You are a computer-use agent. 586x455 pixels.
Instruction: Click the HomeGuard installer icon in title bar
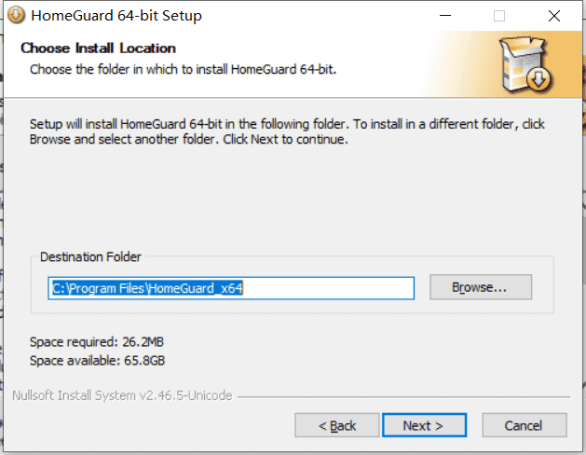point(16,16)
